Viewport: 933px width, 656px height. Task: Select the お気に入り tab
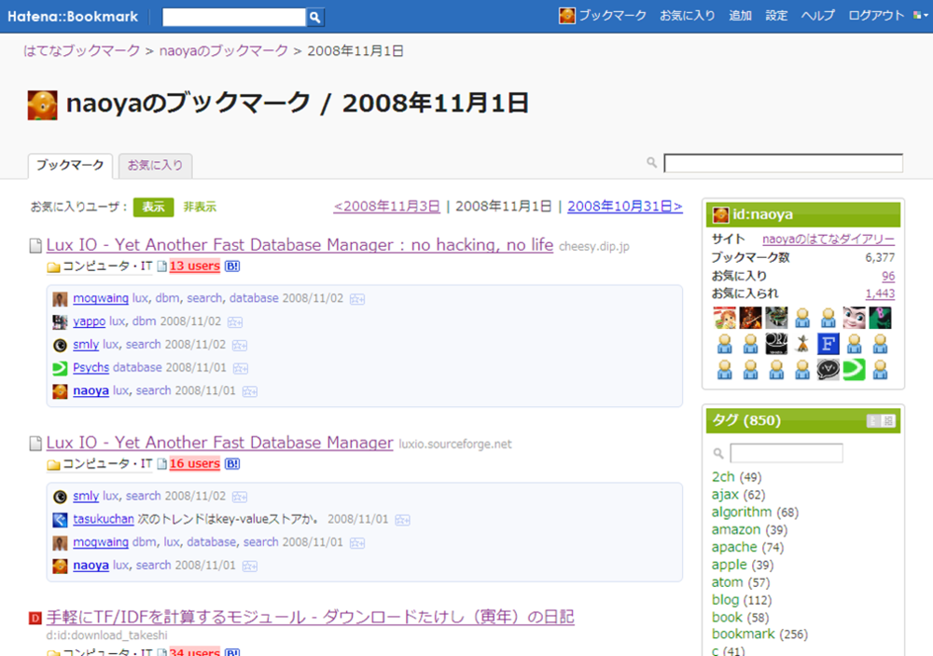click(x=155, y=165)
